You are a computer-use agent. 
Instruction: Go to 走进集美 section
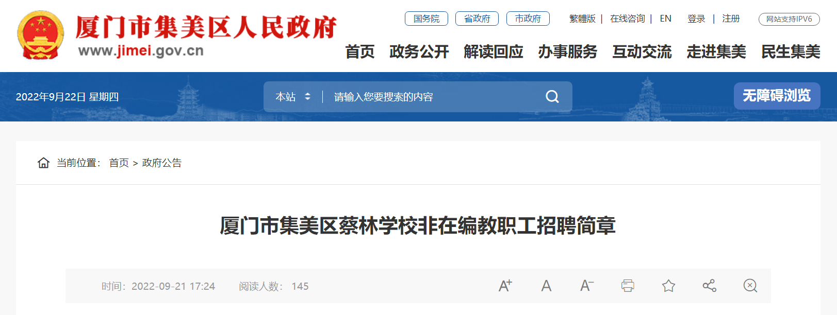[x=716, y=51]
